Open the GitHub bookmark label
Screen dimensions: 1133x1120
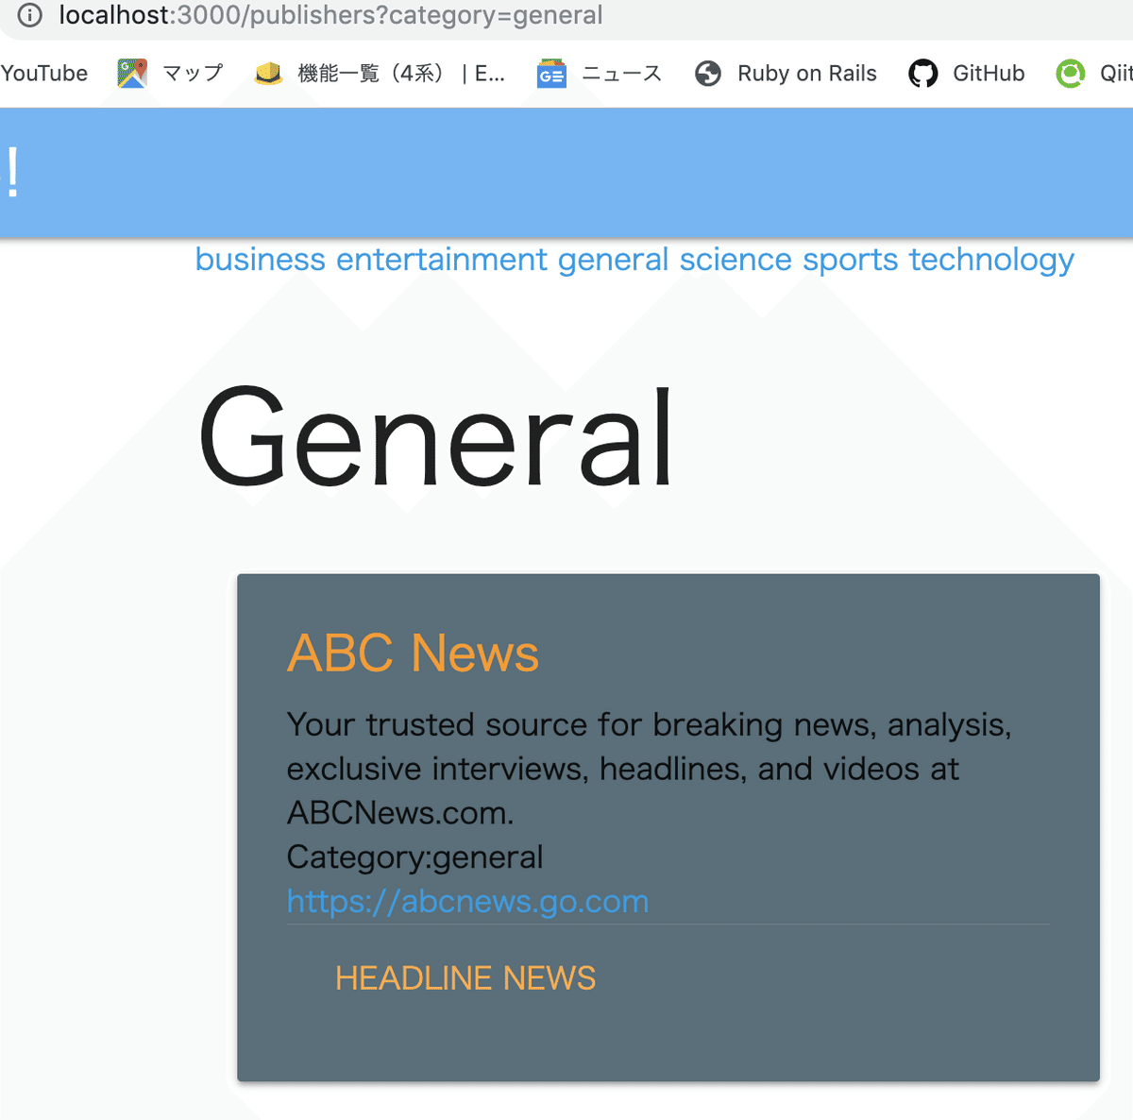tap(989, 74)
